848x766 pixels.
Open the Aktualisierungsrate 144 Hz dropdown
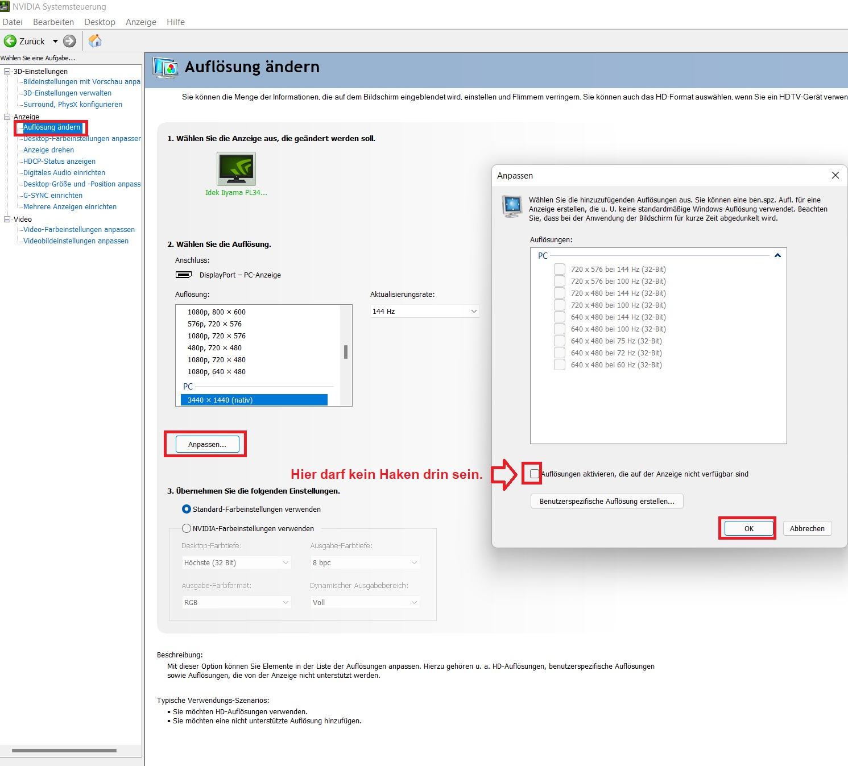[x=424, y=311]
